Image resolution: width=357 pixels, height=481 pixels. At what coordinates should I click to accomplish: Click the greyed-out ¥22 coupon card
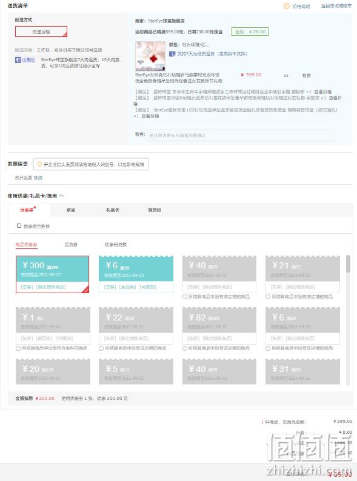pyautogui.click(x=136, y=326)
